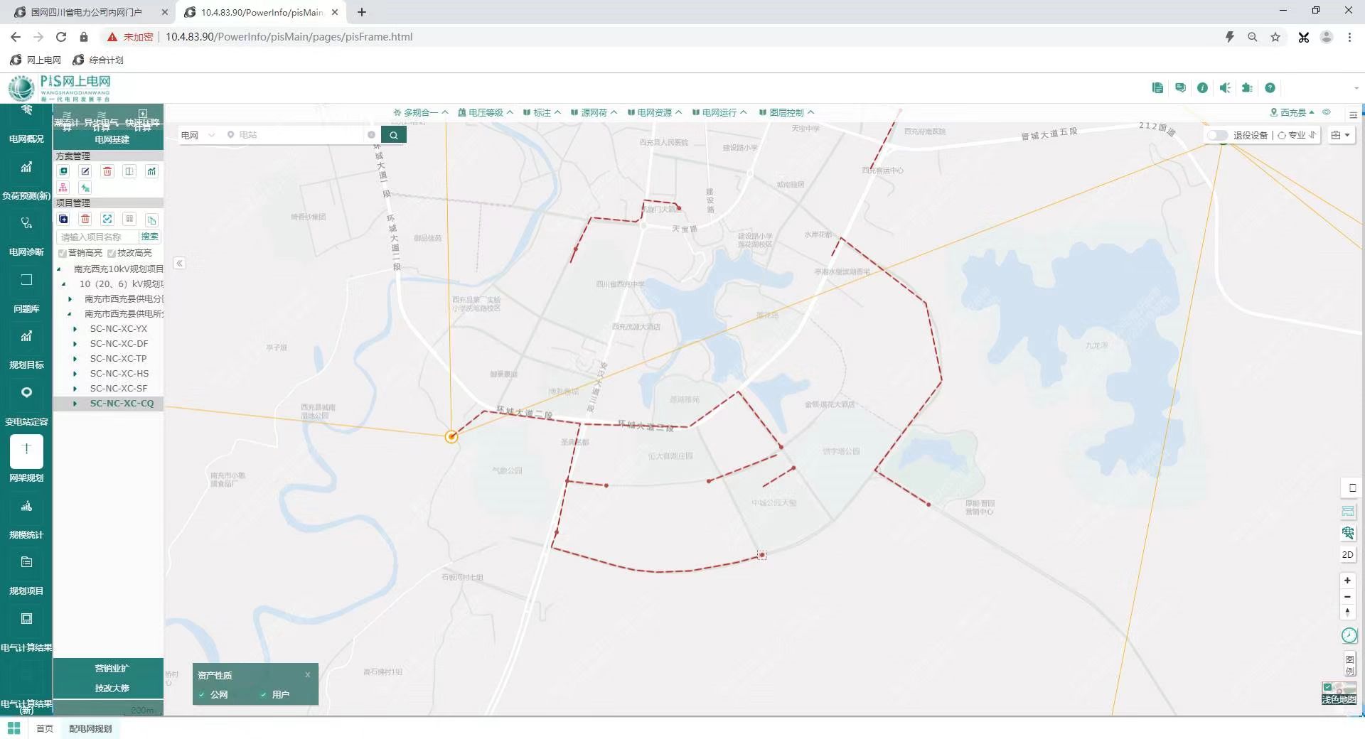Image resolution: width=1365 pixels, height=739 pixels.
Task: Click the new scheme icon under 方案管理
Action: 63,171
